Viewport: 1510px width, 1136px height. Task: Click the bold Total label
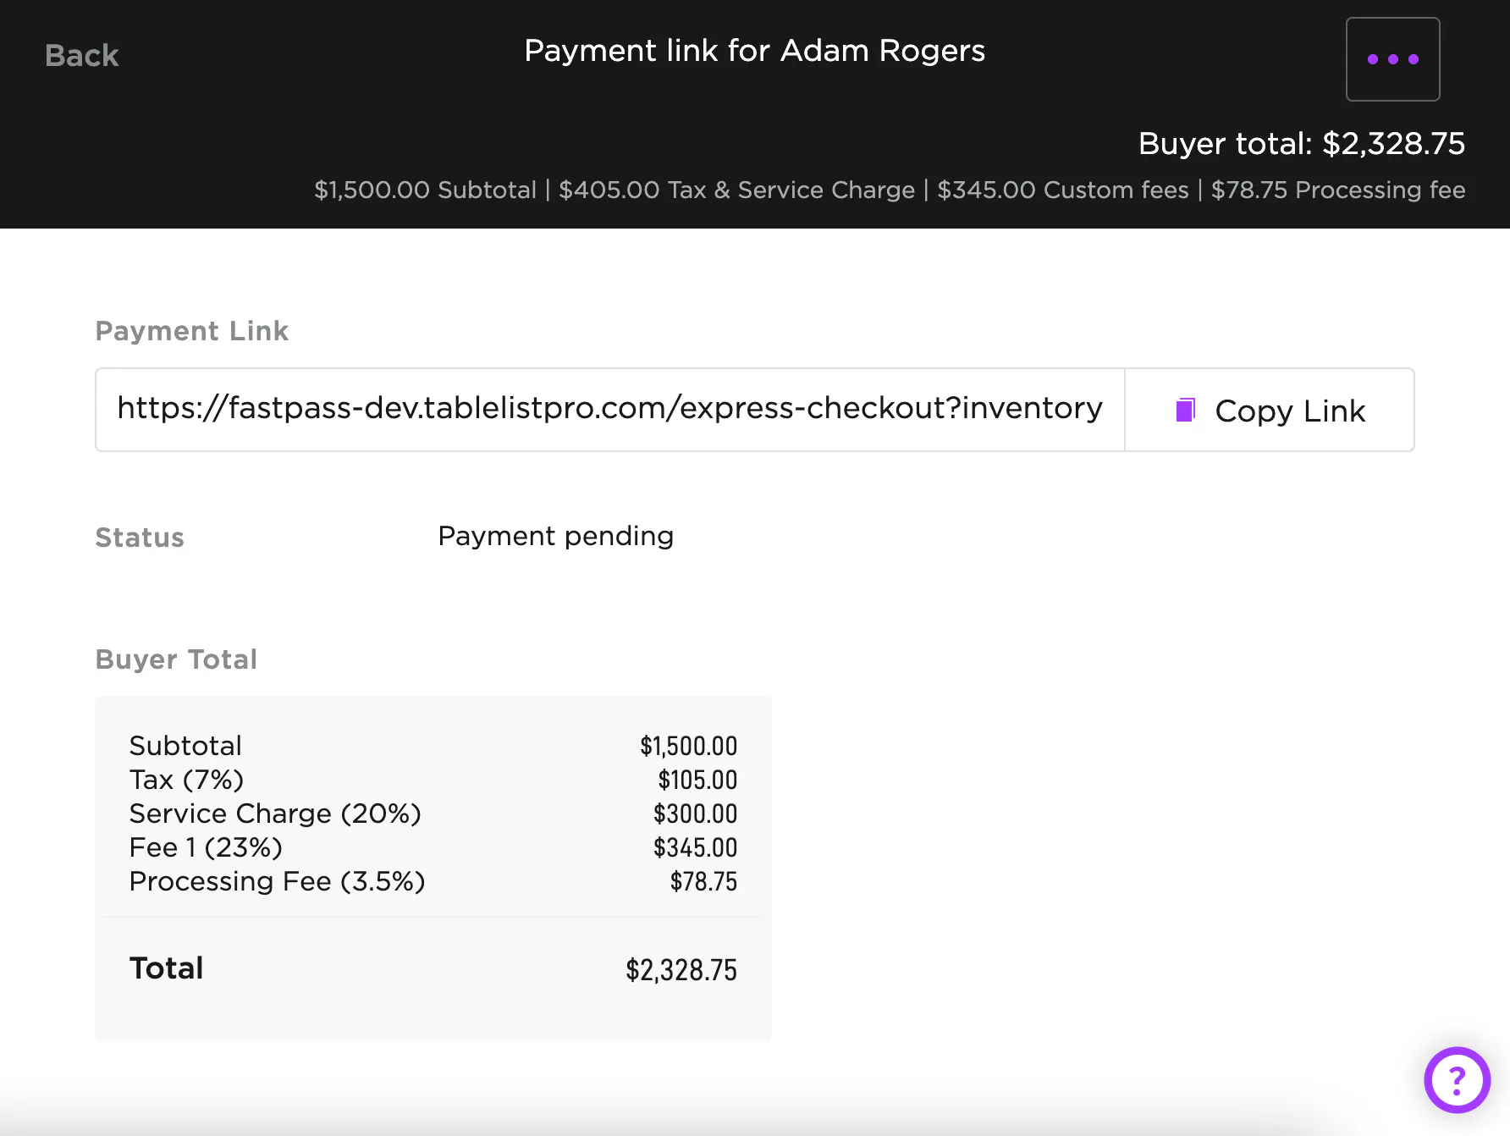point(166,968)
